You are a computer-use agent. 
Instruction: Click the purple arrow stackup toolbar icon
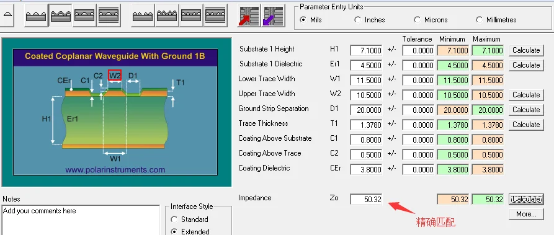[x=273, y=16]
